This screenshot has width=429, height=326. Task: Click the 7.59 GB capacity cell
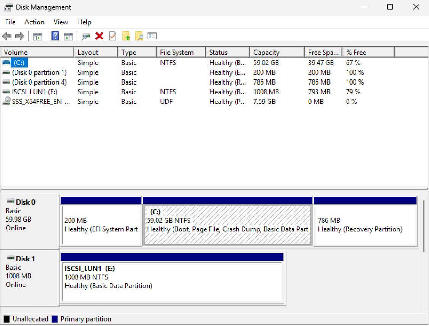264,102
